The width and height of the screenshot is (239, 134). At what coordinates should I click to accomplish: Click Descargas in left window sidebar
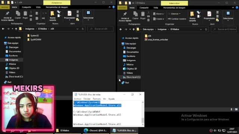[12, 47]
